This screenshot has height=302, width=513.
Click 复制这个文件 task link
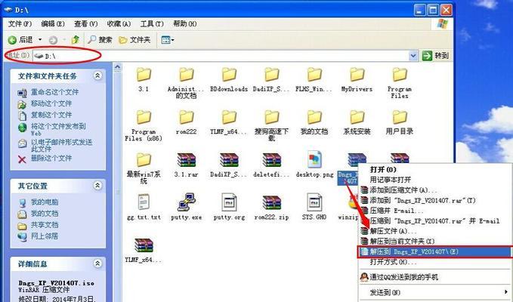[51, 115]
